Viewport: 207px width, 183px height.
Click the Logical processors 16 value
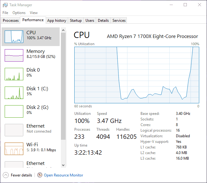point(178,130)
